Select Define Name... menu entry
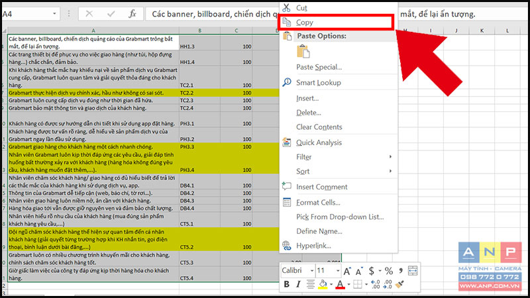530x298 pixels. (339, 231)
